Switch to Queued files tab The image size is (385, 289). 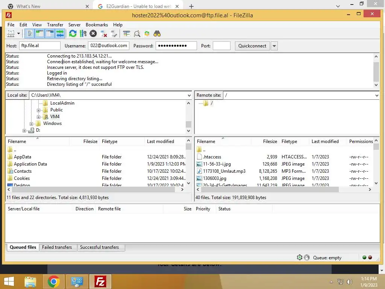coord(23,247)
